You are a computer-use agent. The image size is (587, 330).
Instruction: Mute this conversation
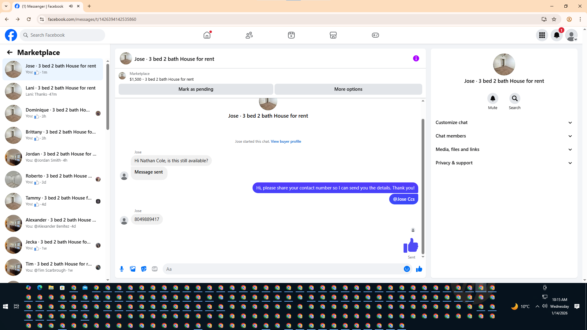point(493,99)
